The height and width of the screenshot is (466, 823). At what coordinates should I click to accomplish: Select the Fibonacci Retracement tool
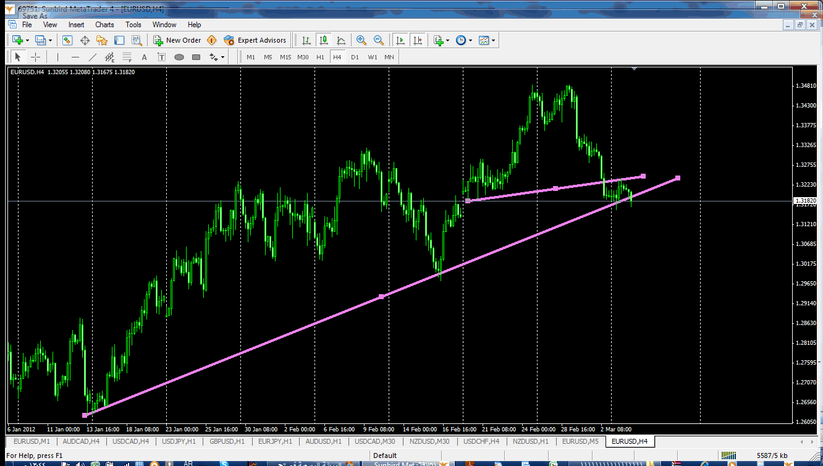click(127, 57)
